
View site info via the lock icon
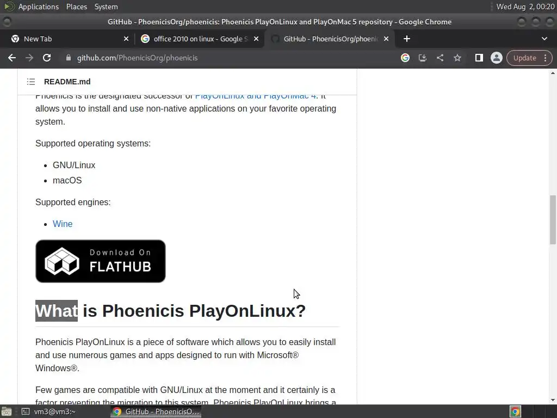point(69,58)
